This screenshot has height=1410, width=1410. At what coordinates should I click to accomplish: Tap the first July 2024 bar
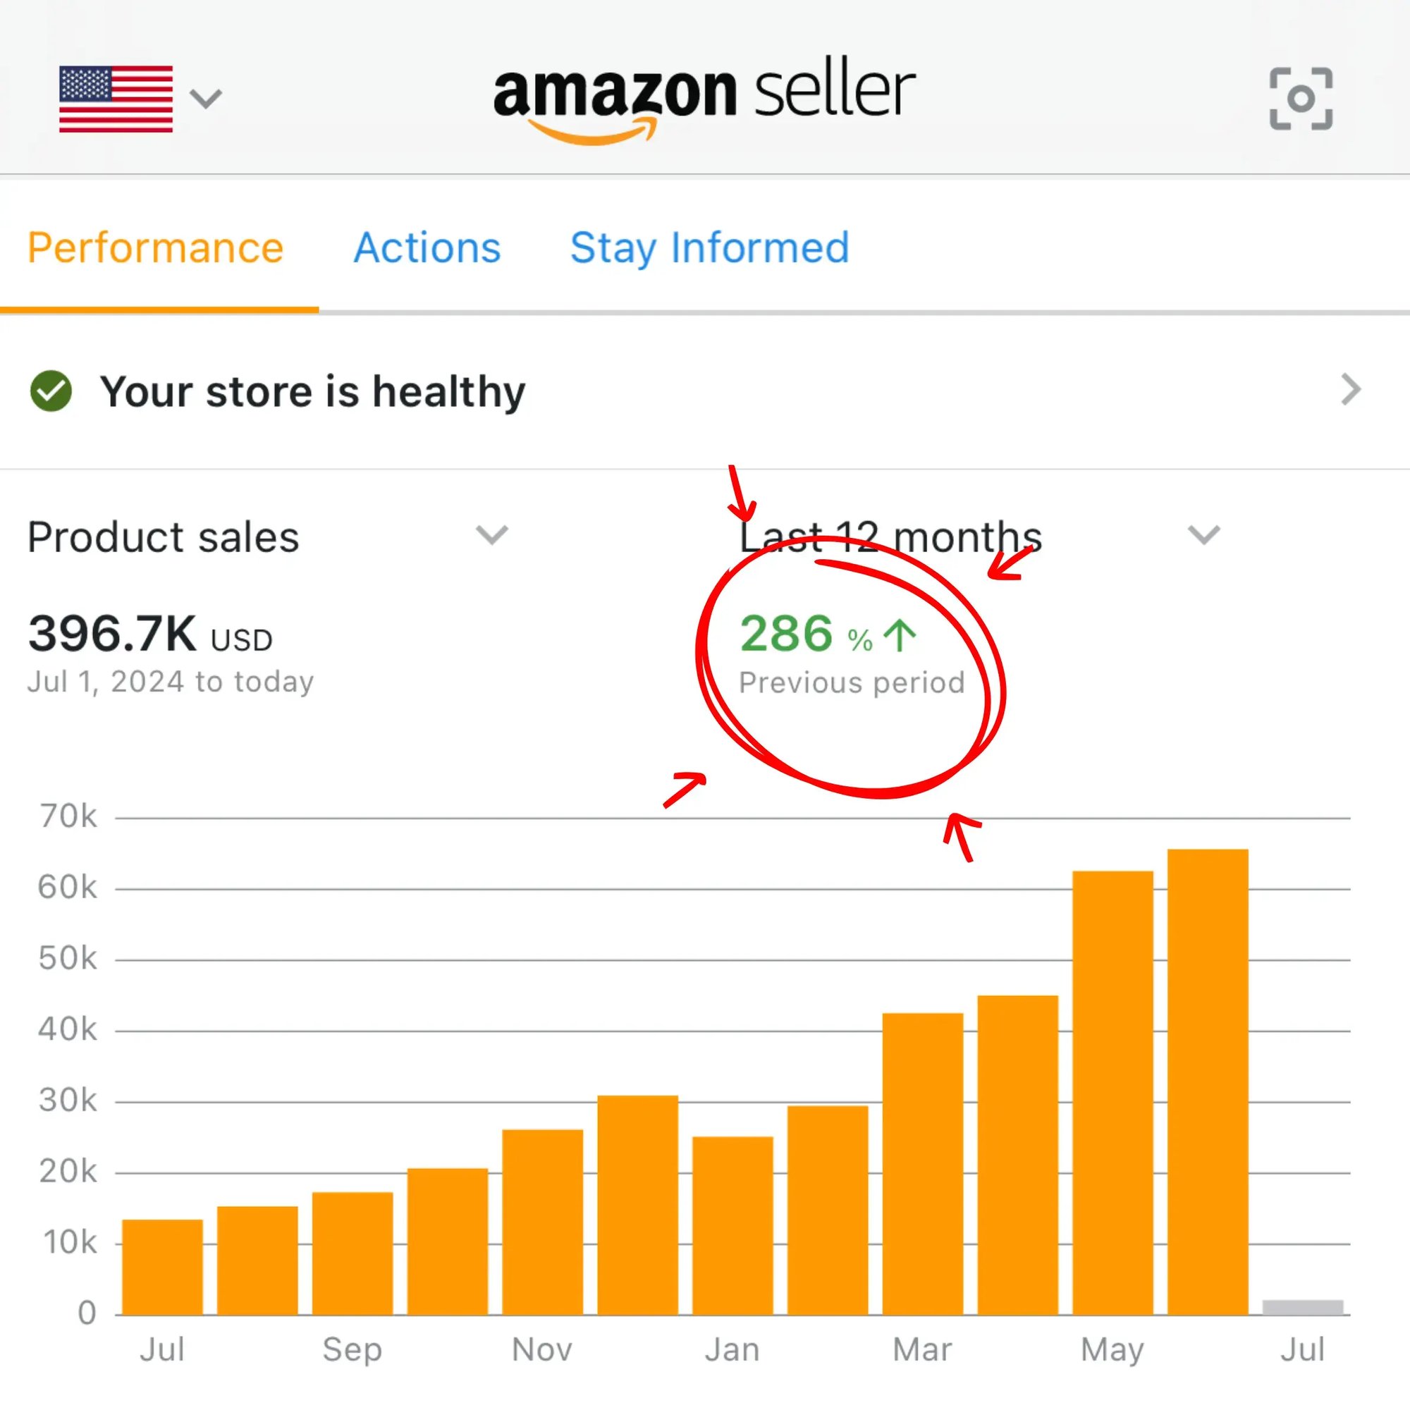(162, 1267)
